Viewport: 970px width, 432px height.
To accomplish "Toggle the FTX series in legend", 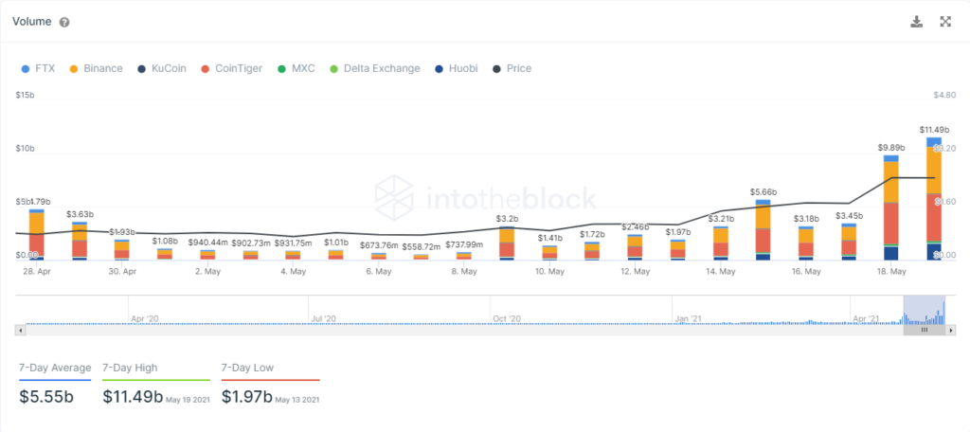I will (x=38, y=69).
